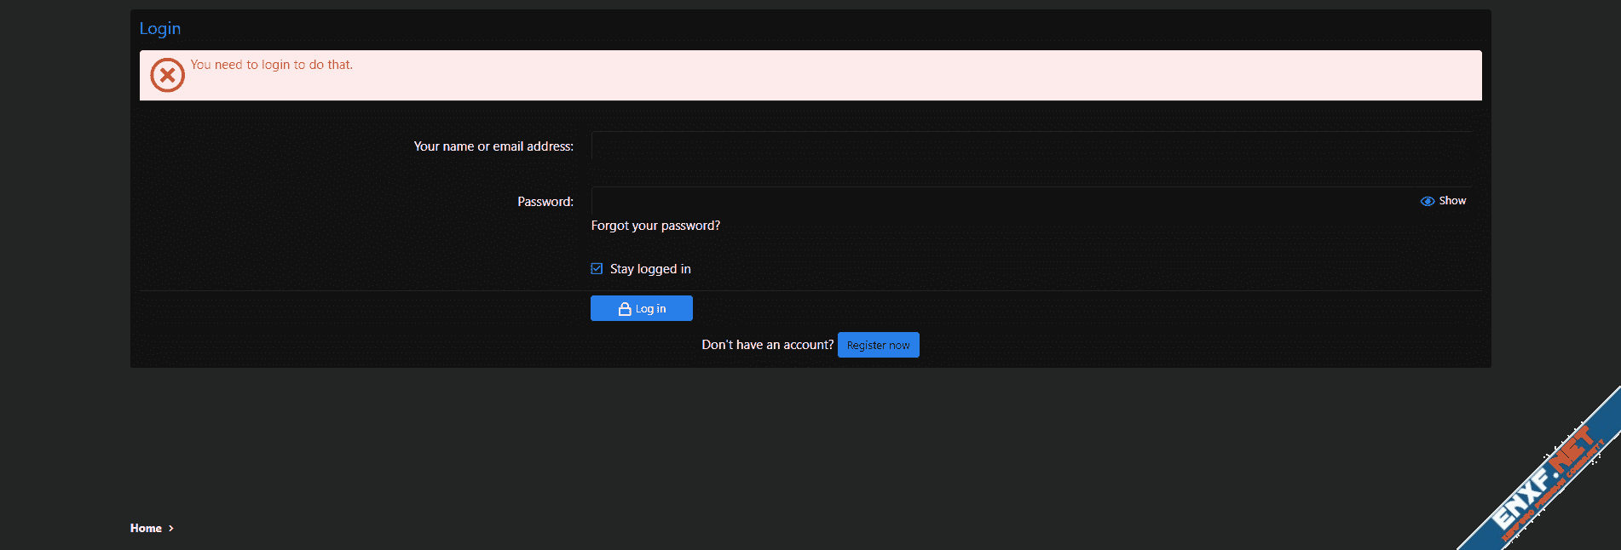1621x550 pixels.
Task: Focus the name or email address field
Action: click(x=1031, y=146)
